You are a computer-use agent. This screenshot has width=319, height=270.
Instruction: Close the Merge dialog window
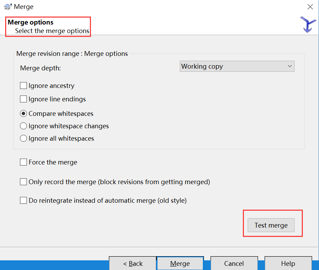310,7
